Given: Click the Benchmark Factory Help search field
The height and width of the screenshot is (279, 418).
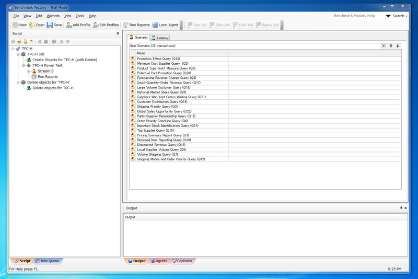Looking at the screenshot, I should [358, 16].
